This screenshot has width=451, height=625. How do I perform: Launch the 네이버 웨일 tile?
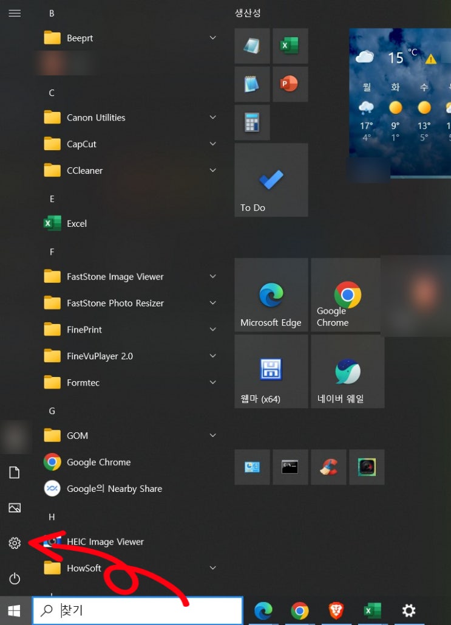(x=347, y=371)
